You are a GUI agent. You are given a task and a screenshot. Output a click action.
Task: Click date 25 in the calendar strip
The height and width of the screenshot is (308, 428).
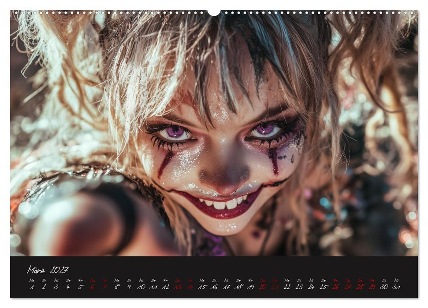click(x=324, y=287)
